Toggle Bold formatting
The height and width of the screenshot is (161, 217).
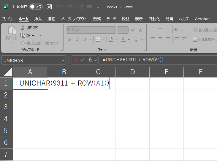click(69, 40)
